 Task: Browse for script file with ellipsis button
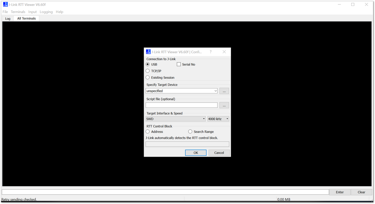[224, 105]
